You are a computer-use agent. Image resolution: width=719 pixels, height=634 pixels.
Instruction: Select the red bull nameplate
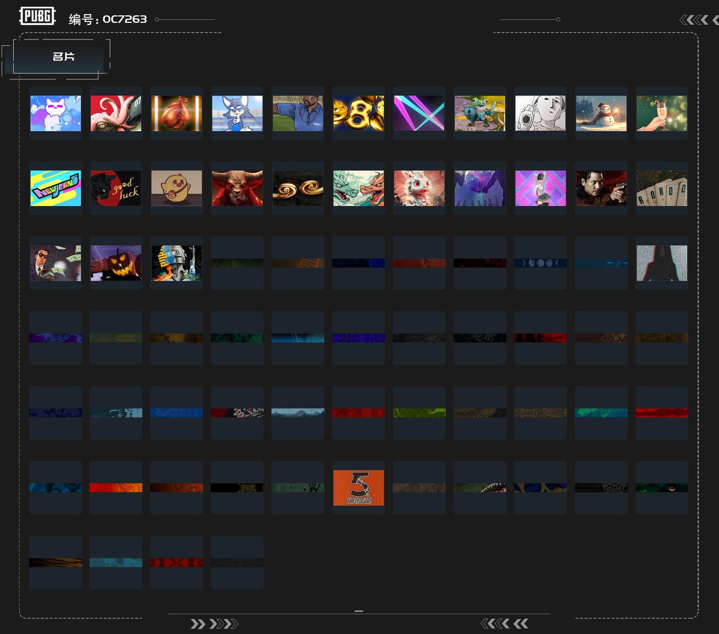(237, 188)
